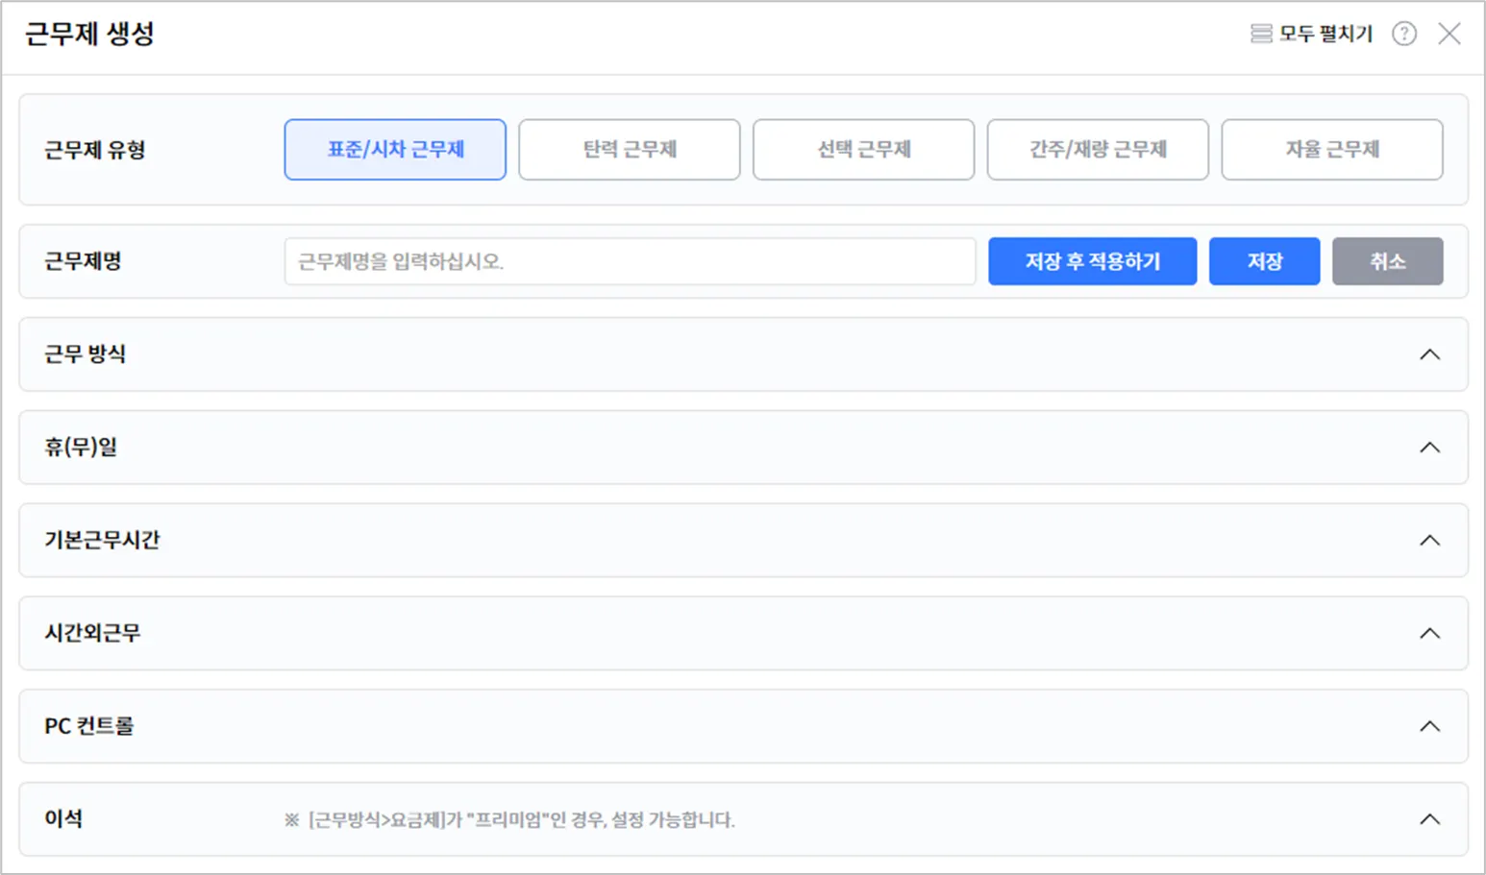The height and width of the screenshot is (875, 1486).
Task: Click the 이석 section title
Action: tap(63, 819)
